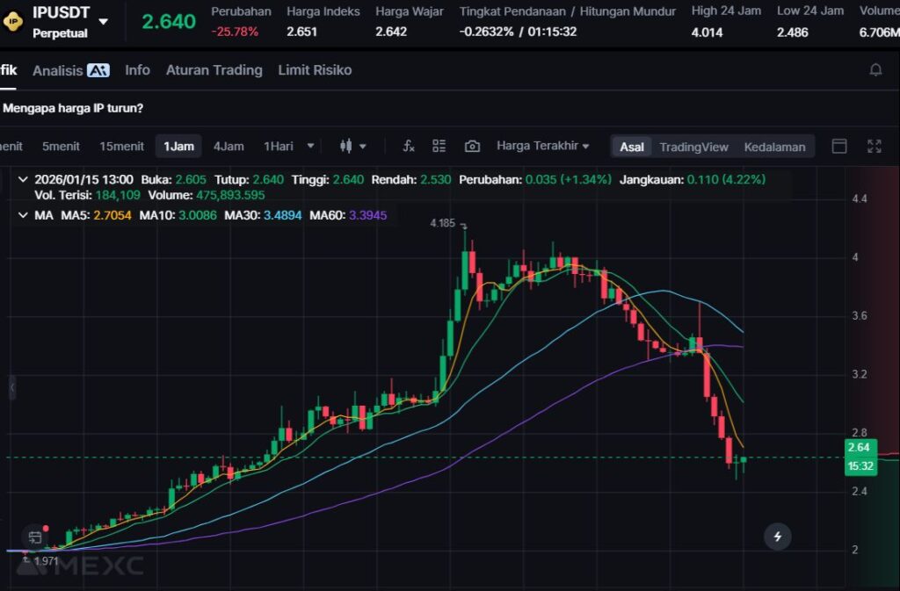This screenshot has width=900, height=591.
Task: Click the notification bell icon
Action: [875, 70]
